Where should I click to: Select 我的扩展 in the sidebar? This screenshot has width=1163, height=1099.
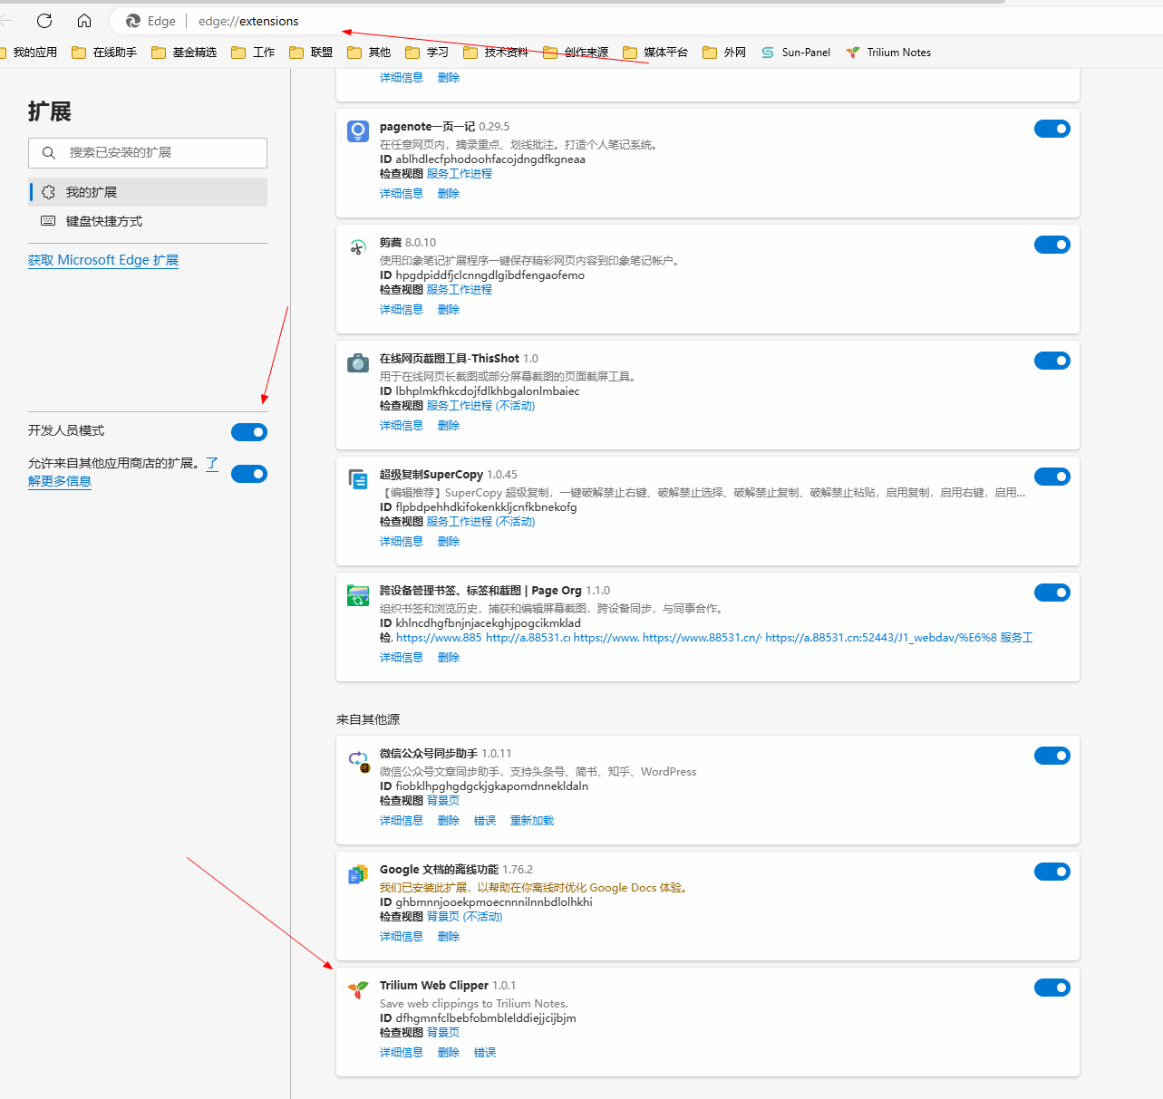(x=148, y=192)
